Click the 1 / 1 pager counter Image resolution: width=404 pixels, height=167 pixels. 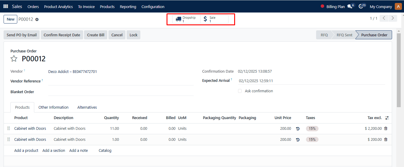[373, 18]
